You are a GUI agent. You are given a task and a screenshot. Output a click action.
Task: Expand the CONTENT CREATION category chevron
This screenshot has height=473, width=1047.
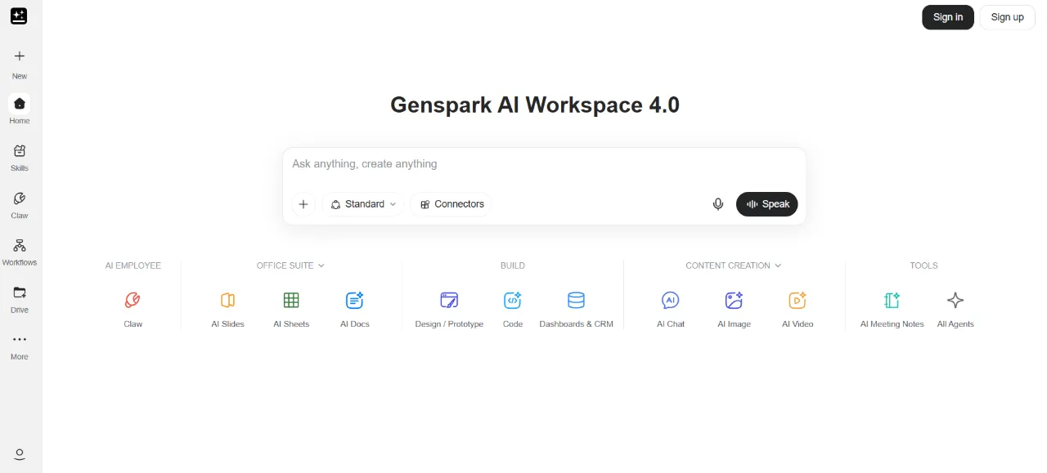click(778, 266)
